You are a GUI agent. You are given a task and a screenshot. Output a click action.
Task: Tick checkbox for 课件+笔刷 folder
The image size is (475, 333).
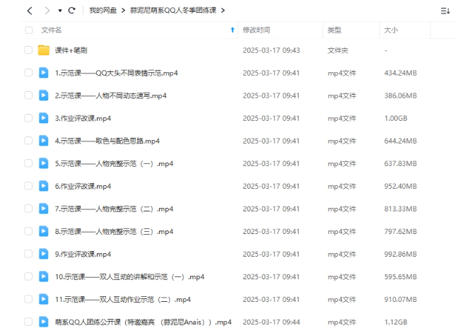(28, 50)
